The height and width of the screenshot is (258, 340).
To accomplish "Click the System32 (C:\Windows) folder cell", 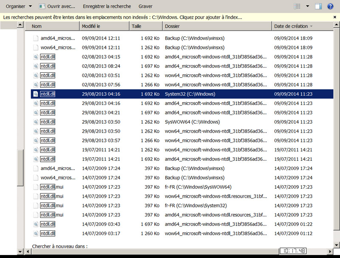I will point(190,94).
